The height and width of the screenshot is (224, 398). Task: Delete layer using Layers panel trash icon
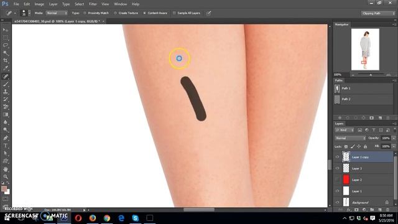point(387,210)
